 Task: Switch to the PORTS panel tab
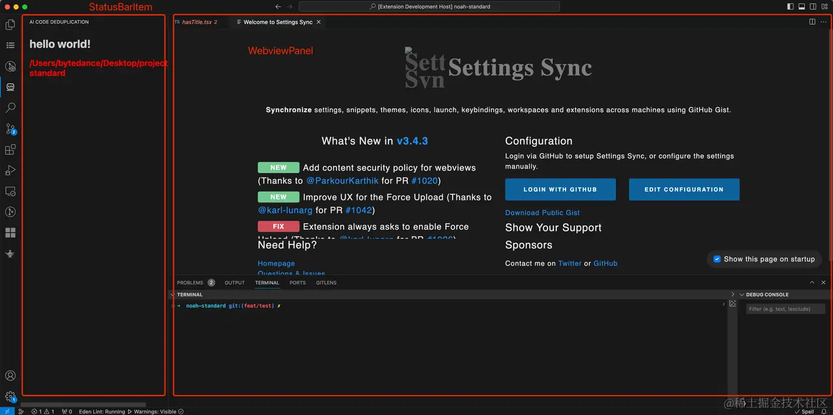297,283
